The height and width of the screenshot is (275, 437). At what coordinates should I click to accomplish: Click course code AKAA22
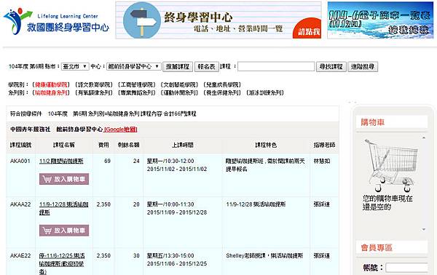20,204
